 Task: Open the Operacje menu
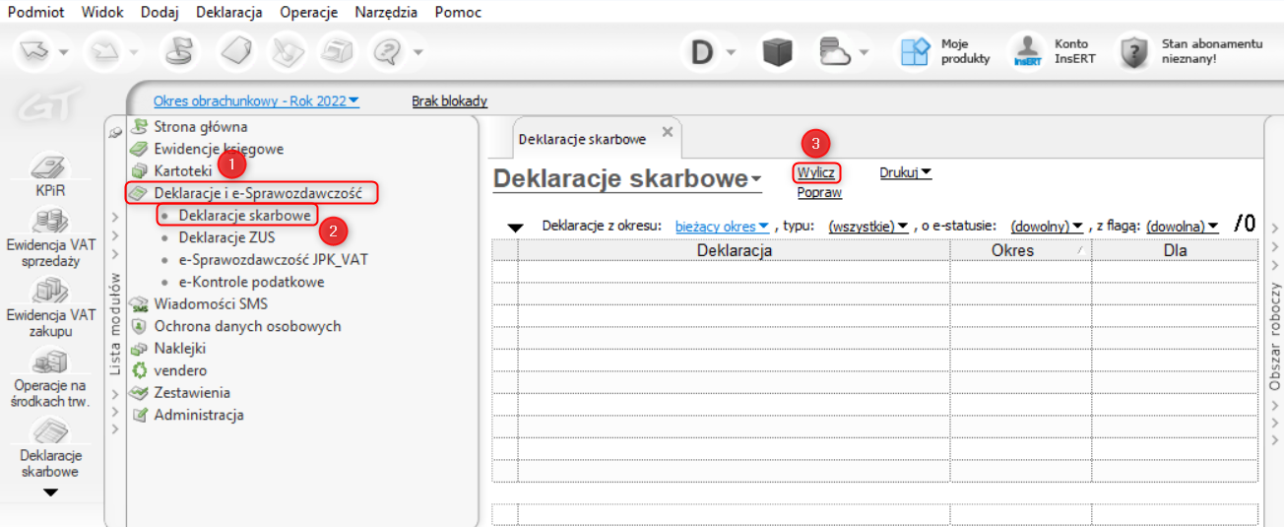pos(308,12)
